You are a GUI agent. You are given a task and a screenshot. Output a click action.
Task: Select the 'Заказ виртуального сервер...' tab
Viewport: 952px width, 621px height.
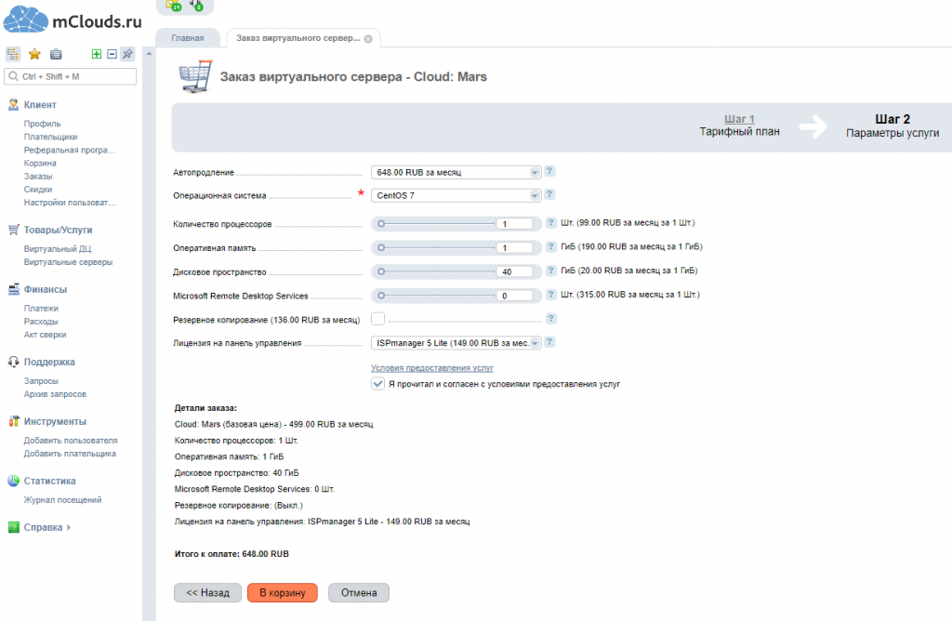[x=298, y=37]
